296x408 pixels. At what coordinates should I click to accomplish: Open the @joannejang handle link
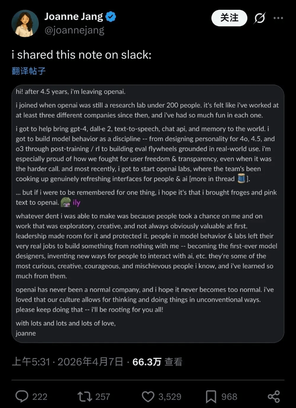(x=74, y=30)
